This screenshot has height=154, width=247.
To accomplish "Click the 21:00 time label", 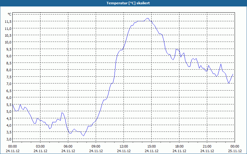I will click(x=207, y=147).
